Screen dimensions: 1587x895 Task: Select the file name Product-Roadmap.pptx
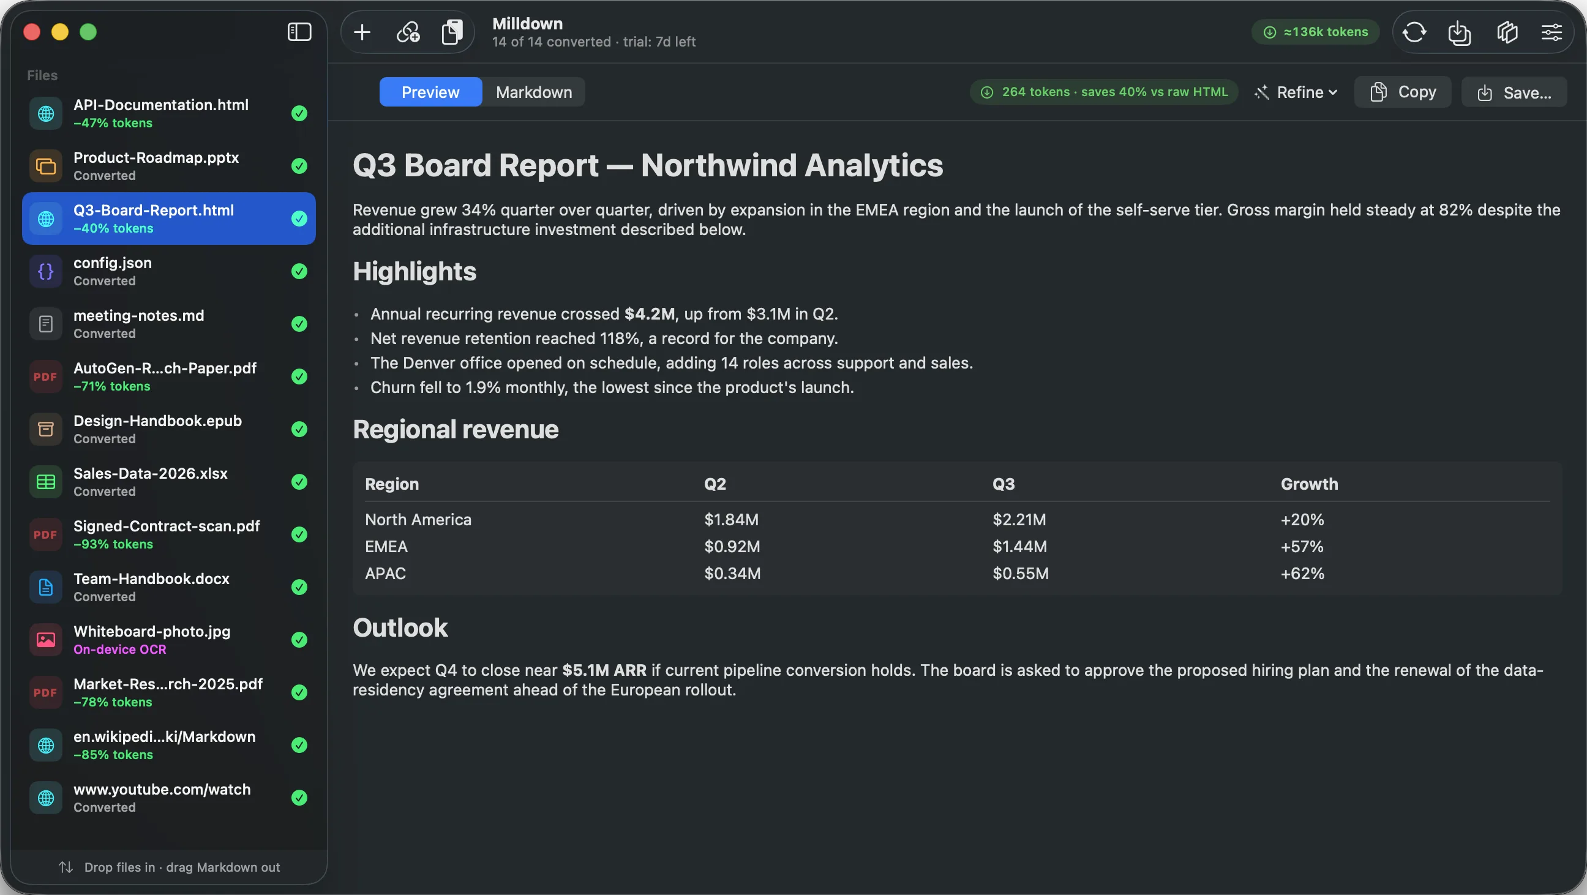click(156, 157)
